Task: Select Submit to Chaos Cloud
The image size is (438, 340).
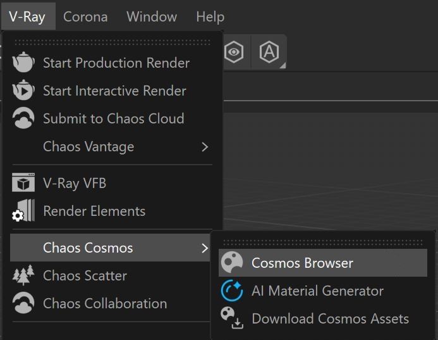Action: click(x=111, y=118)
